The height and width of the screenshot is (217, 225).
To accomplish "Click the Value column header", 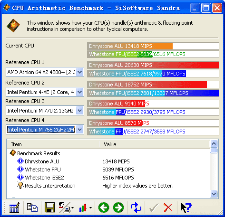I will (x=154, y=144).
